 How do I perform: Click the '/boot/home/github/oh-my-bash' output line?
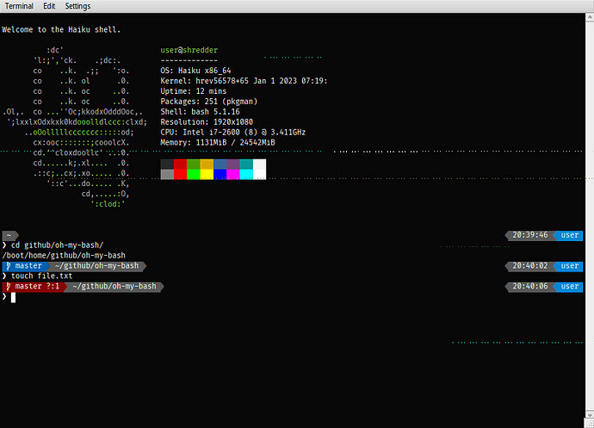(64, 256)
